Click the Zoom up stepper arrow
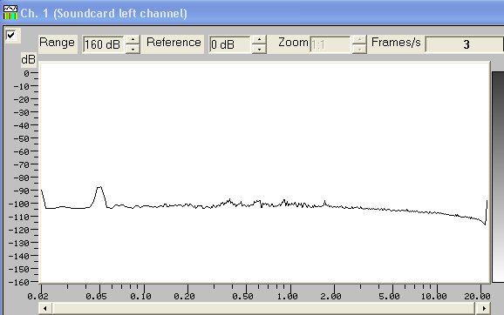This screenshot has height=315, width=504. [x=359, y=39]
